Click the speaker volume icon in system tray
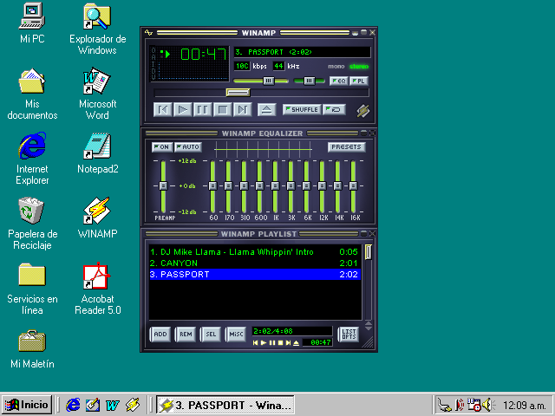The image size is (555, 416). (489, 405)
